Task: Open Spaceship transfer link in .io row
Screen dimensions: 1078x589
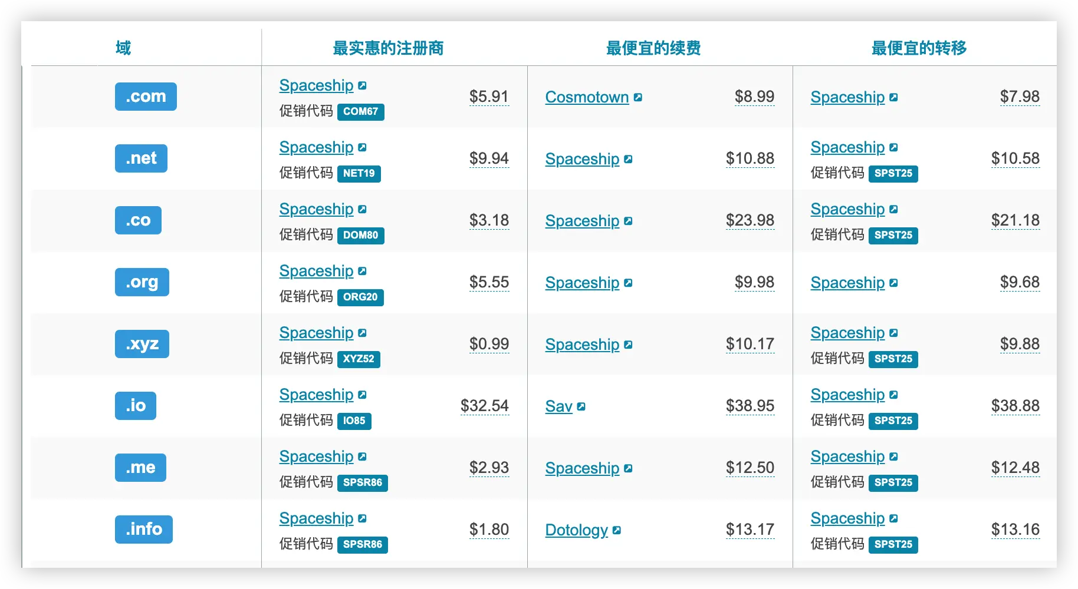Action: coord(847,395)
